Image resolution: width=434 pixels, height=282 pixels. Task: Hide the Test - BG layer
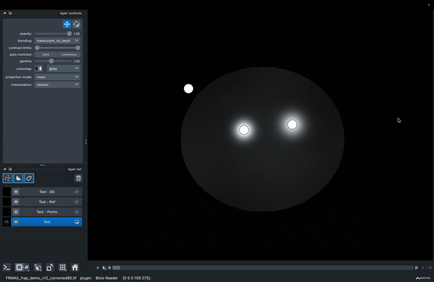16,192
